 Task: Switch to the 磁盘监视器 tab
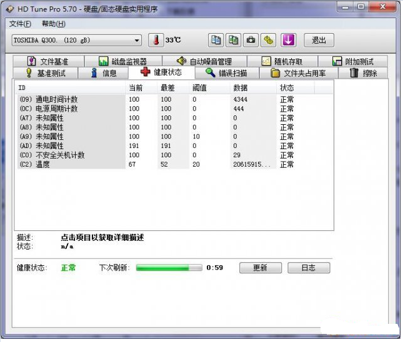click(x=123, y=61)
